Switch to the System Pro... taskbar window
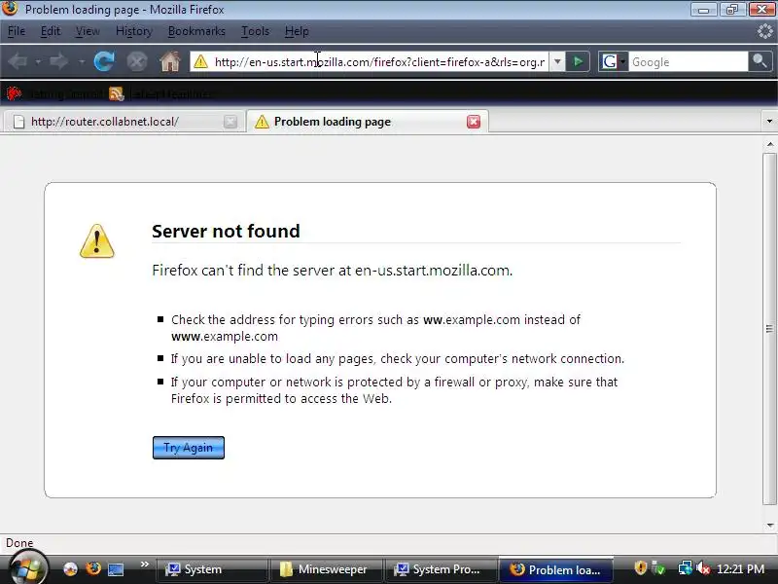The height and width of the screenshot is (584, 778). tap(441, 569)
